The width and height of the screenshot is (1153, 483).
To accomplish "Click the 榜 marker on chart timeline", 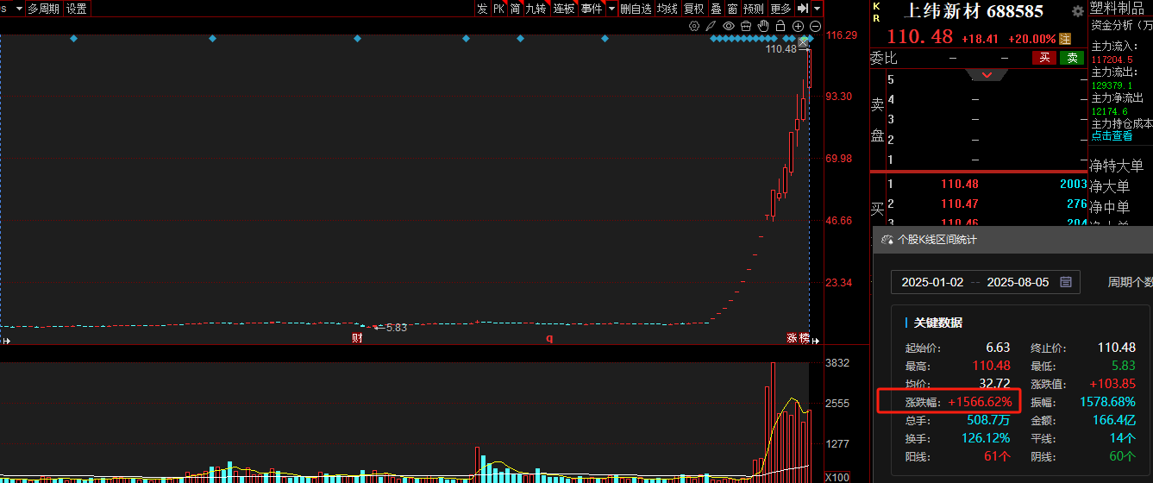I will (804, 338).
